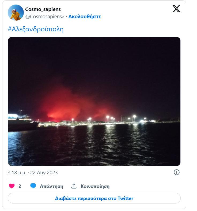Click the share upload arrow icon

point(74,186)
